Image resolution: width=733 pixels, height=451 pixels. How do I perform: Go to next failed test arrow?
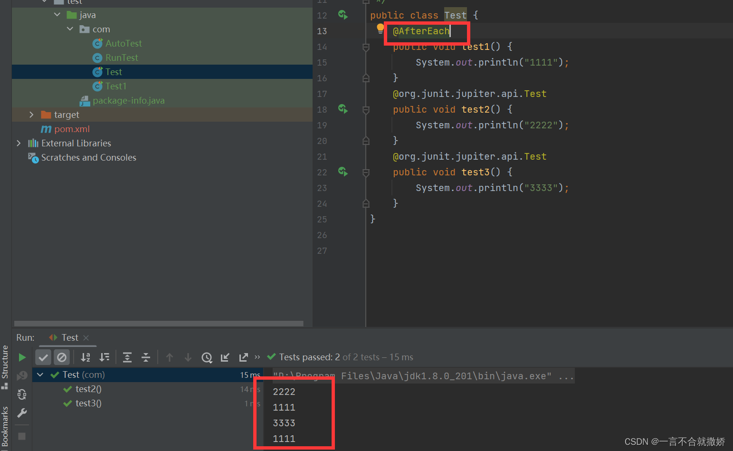pyautogui.click(x=188, y=357)
